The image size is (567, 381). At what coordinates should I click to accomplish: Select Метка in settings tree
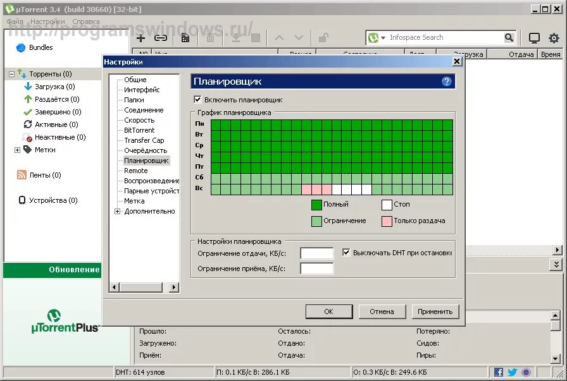click(x=134, y=201)
